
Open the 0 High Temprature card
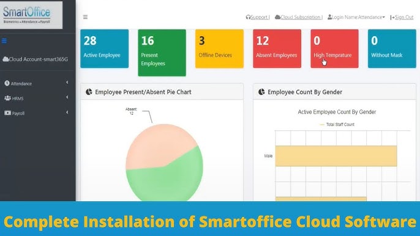coord(334,48)
